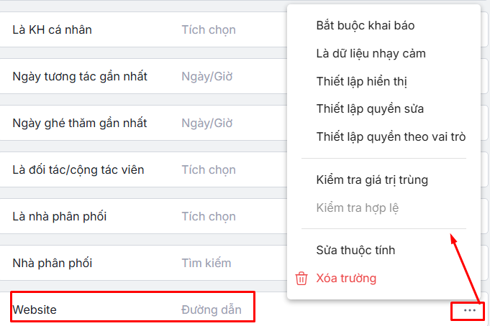Select Thiết lập quyền sửa entry
490x326 pixels.
click(x=370, y=109)
